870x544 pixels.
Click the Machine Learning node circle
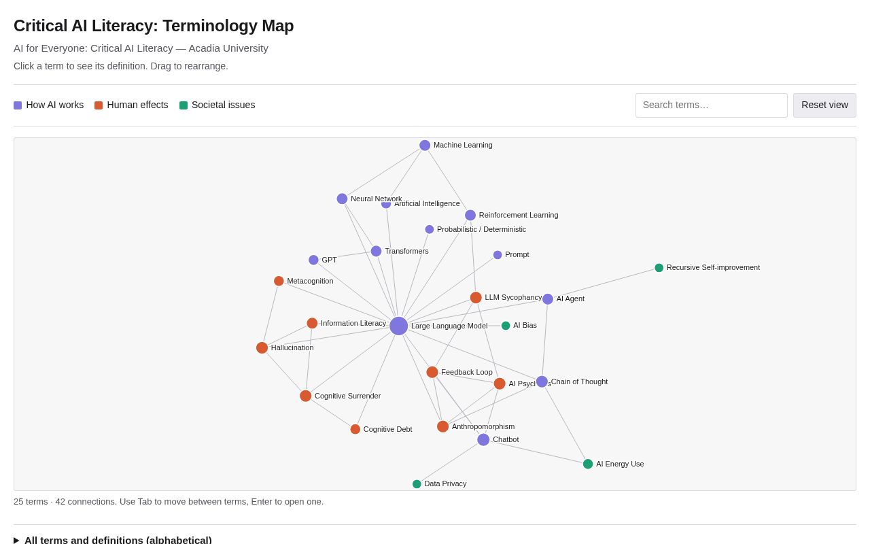pos(425,146)
